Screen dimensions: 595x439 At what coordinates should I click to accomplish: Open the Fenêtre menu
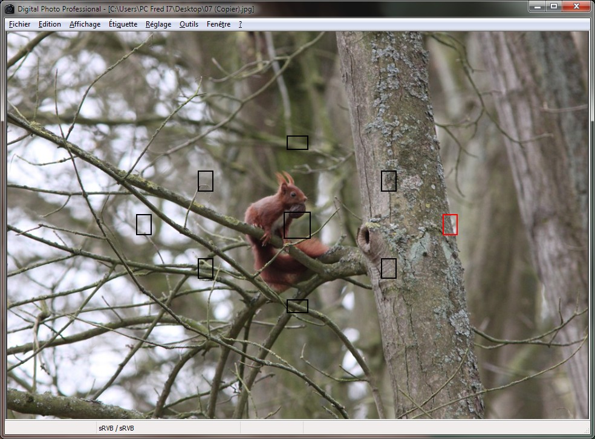pyautogui.click(x=218, y=24)
